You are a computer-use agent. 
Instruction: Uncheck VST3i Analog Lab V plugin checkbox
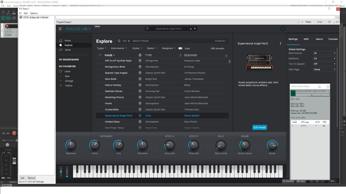21,17
